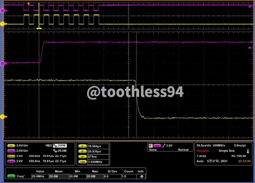The height and width of the screenshot is (183, 255).
Task: Click the 1/Δt cursor readout badge
Action: [82, 162]
